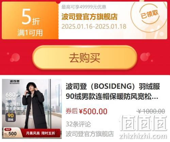Viewport: 170px width, 142px height.
Task: View the 32条评论 reviews link
Action: 78,124
